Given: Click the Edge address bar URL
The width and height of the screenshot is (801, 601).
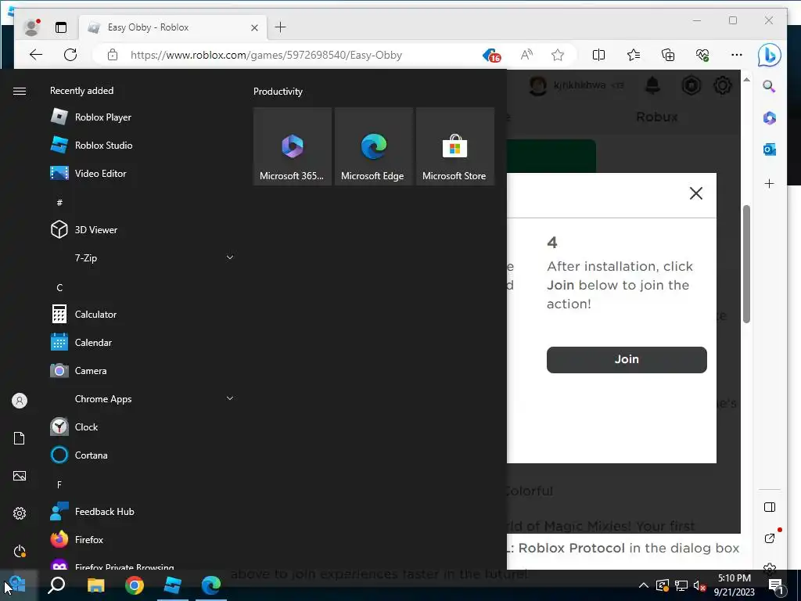Looking at the screenshot, I should tap(266, 56).
